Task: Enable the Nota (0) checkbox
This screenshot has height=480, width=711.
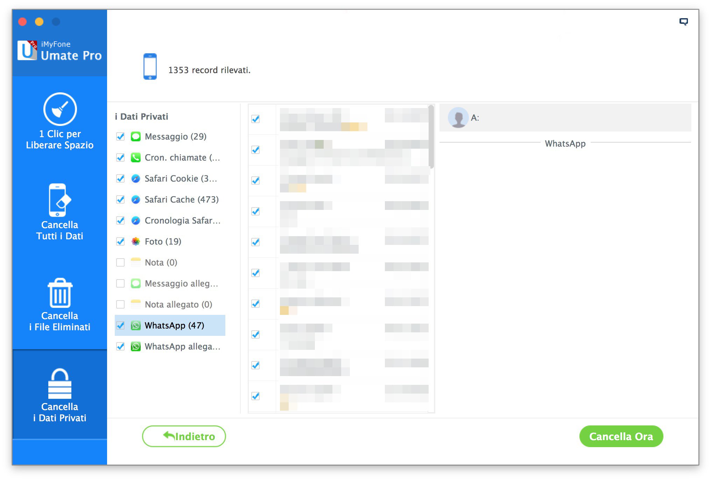Action: pos(120,262)
